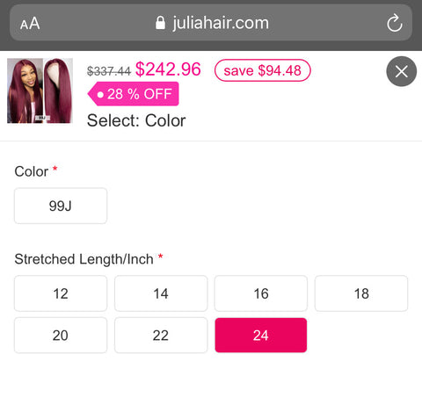Select 20 inch stretched length
Image resolution: width=422 pixels, height=405 pixels.
point(61,336)
